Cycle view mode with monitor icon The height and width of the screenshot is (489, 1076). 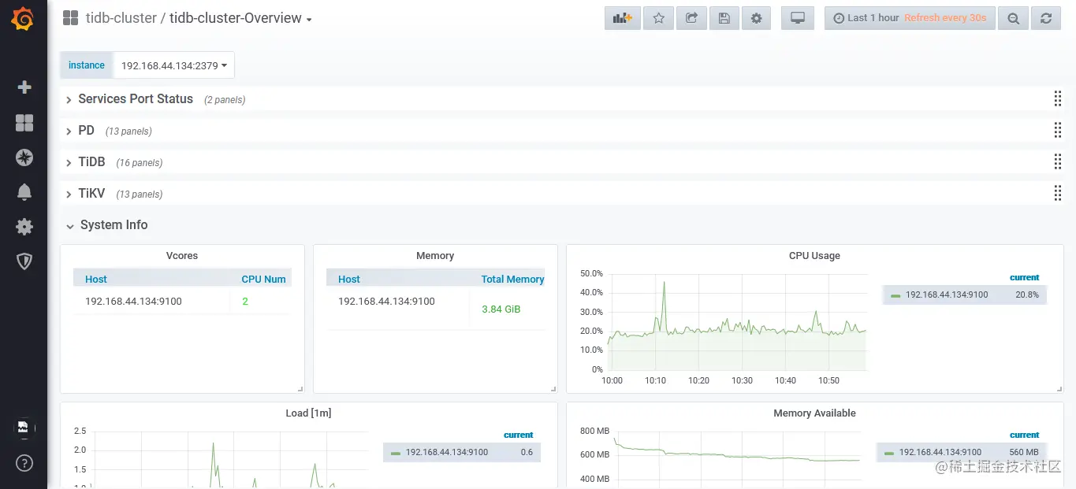click(x=797, y=18)
